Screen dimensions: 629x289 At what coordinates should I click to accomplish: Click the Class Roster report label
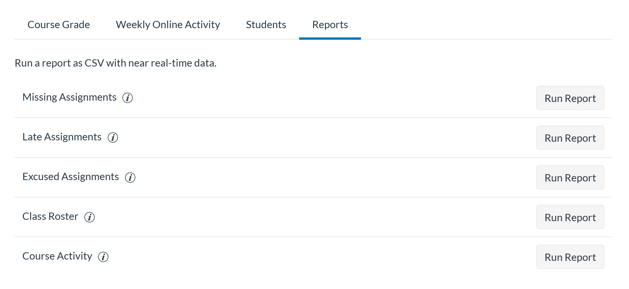coord(50,217)
